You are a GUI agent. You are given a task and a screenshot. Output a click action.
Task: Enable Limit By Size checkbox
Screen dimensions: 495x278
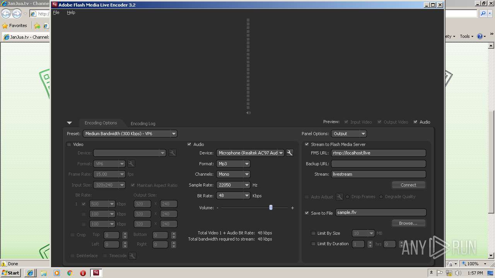313,233
